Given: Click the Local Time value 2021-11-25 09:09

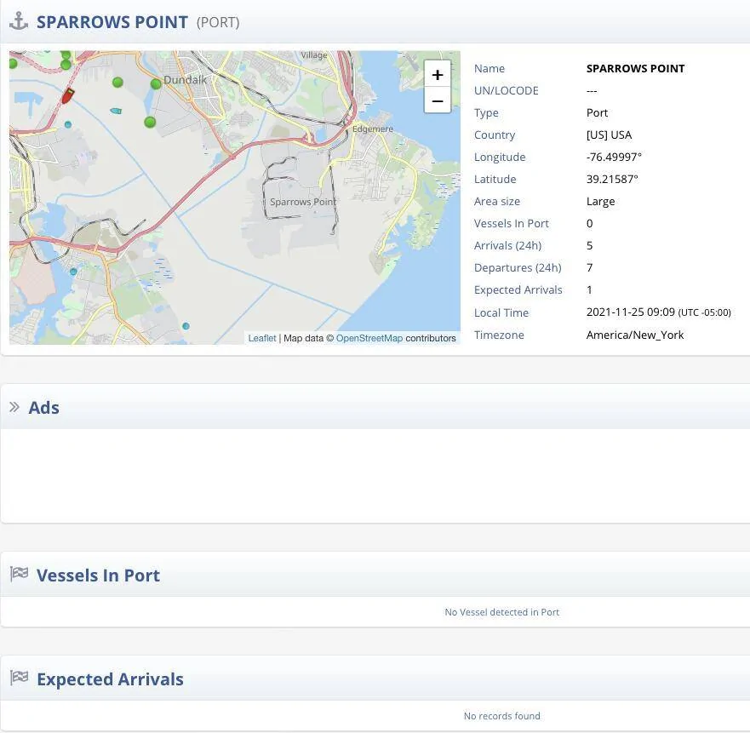Looking at the screenshot, I should [631, 312].
